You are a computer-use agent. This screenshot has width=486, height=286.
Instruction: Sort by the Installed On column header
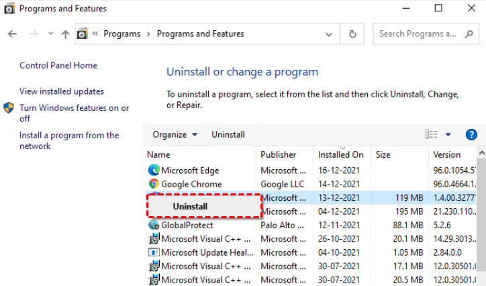tap(340, 154)
